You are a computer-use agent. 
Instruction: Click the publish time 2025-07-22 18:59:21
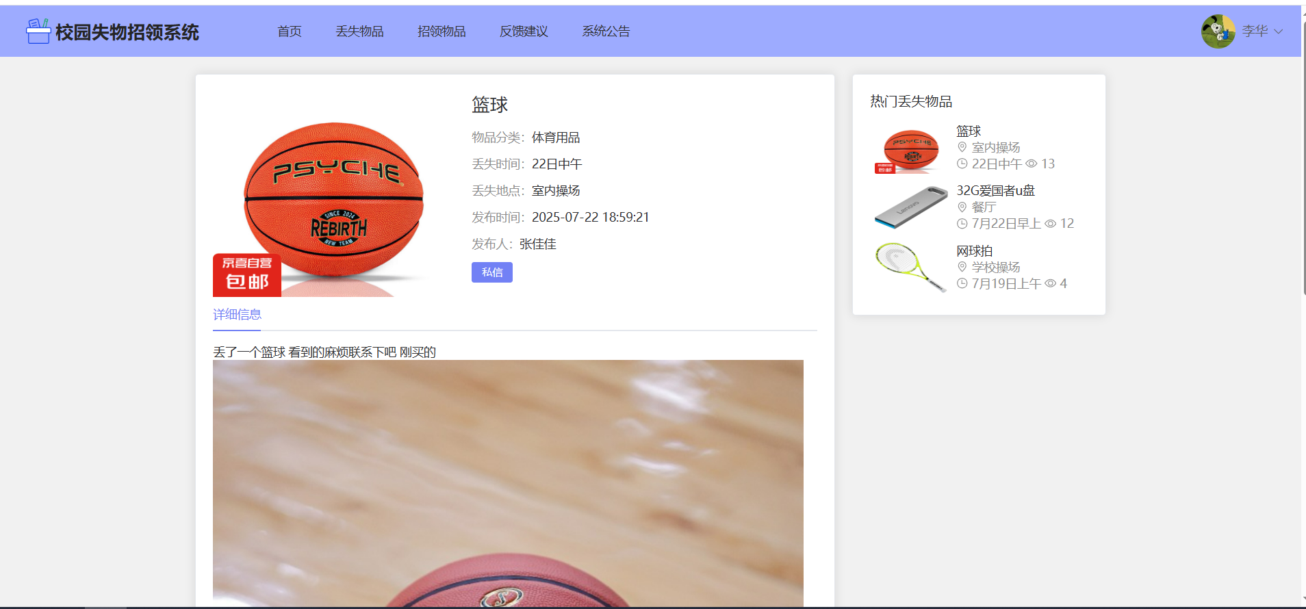point(591,218)
